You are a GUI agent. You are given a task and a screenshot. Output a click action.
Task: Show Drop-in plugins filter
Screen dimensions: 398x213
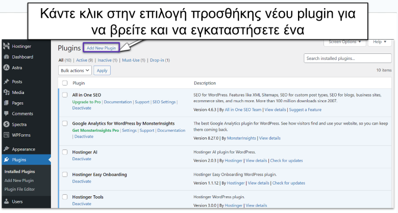coord(157,60)
